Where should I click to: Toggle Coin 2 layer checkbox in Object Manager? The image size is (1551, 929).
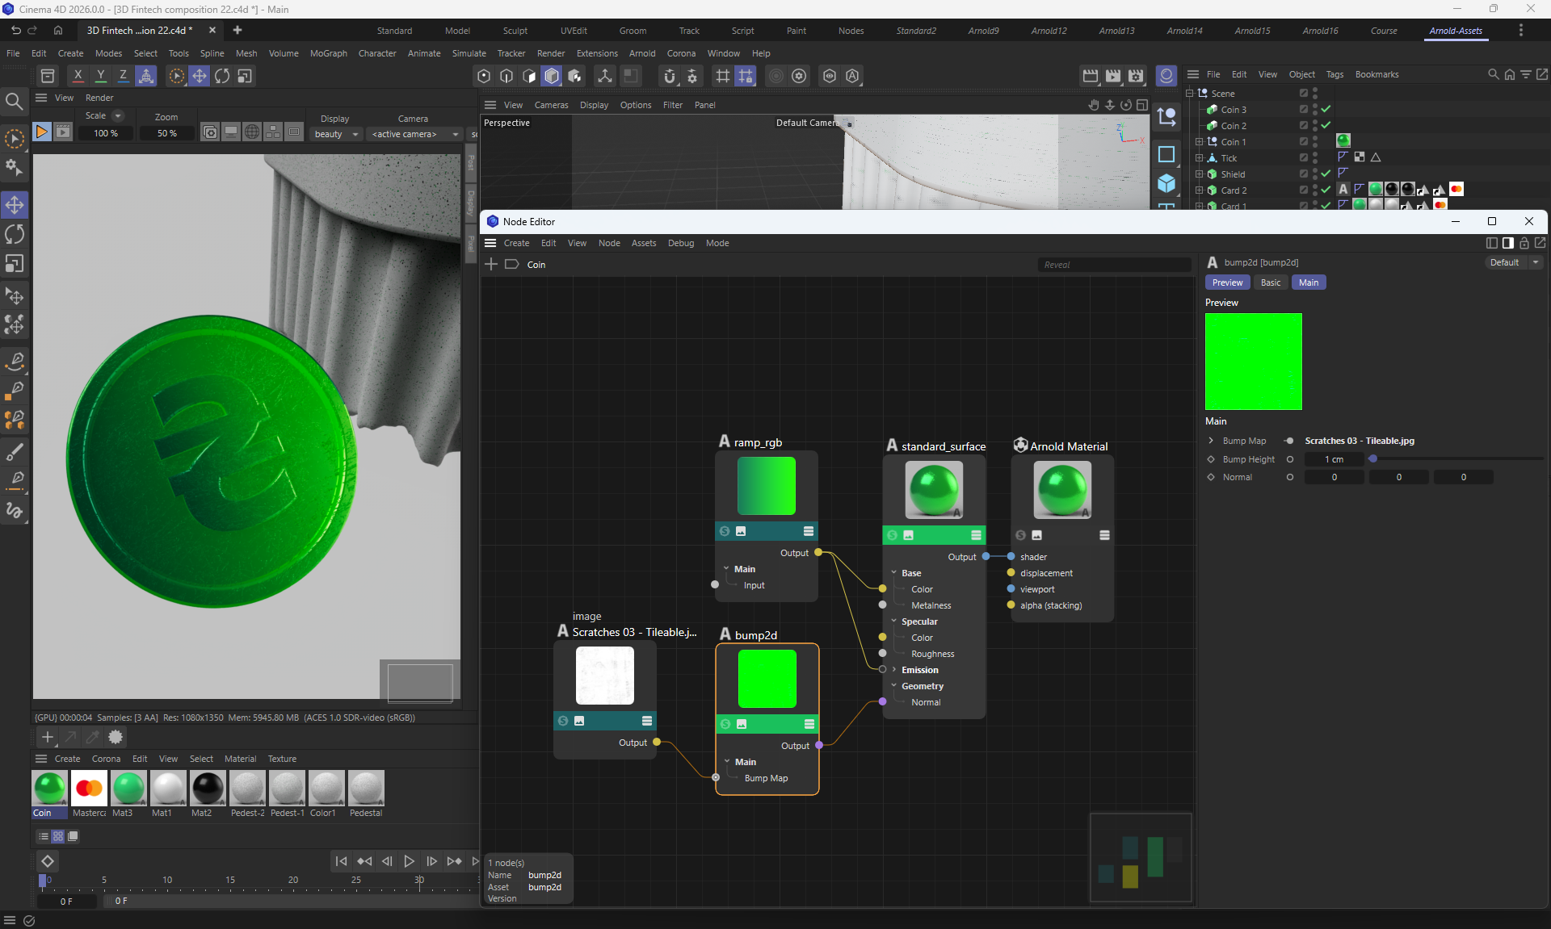[1303, 125]
